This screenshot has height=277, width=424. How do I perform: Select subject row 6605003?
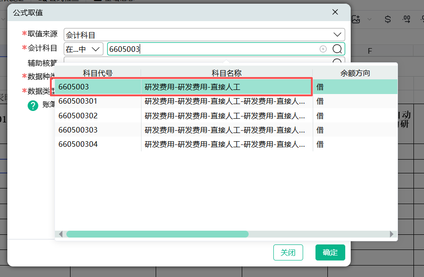(x=183, y=87)
